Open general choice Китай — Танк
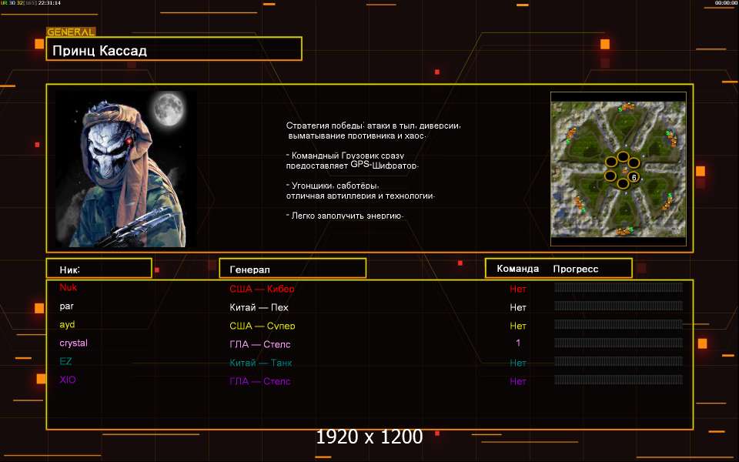Screen dimensions: 739x462 coord(260,363)
